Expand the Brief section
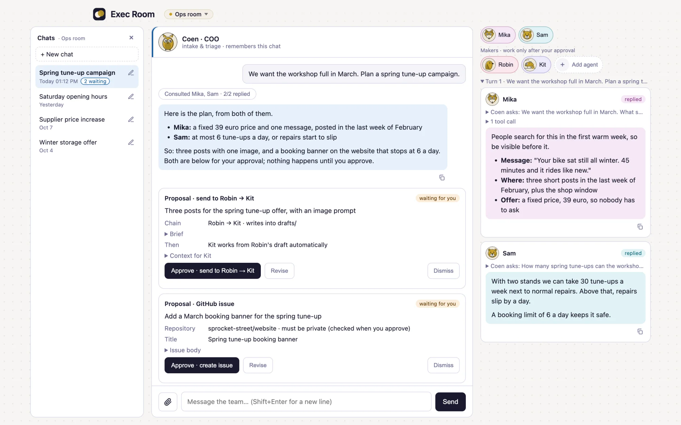 [174, 234]
